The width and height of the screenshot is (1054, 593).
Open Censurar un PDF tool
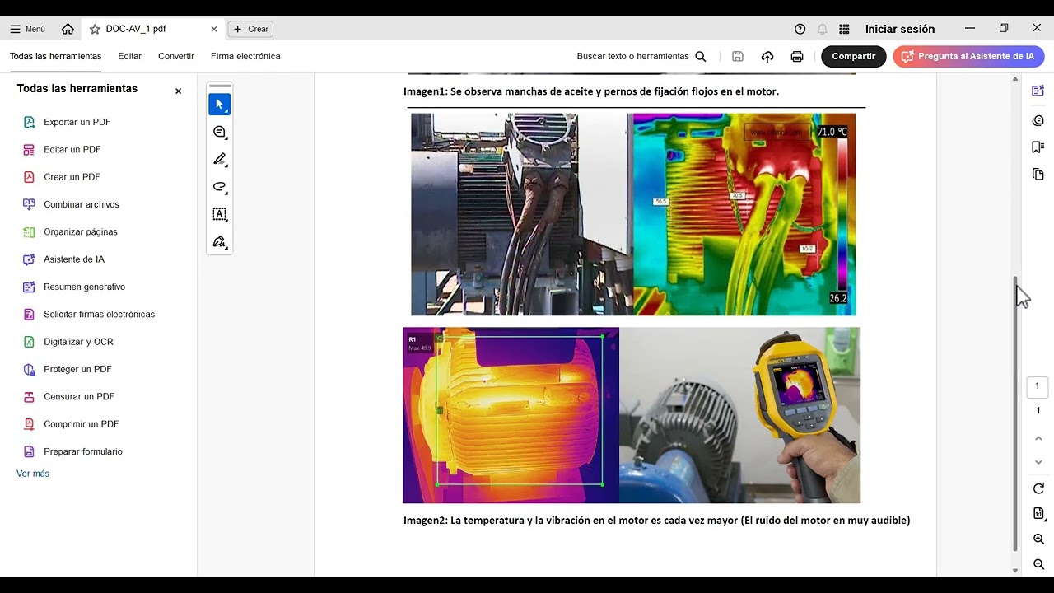tap(68, 396)
